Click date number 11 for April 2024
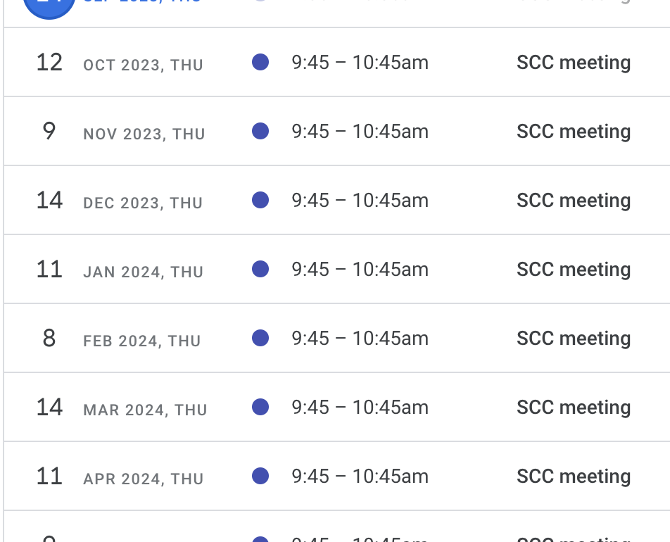Viewport: 670px width, 542px height. coord(49,476)
